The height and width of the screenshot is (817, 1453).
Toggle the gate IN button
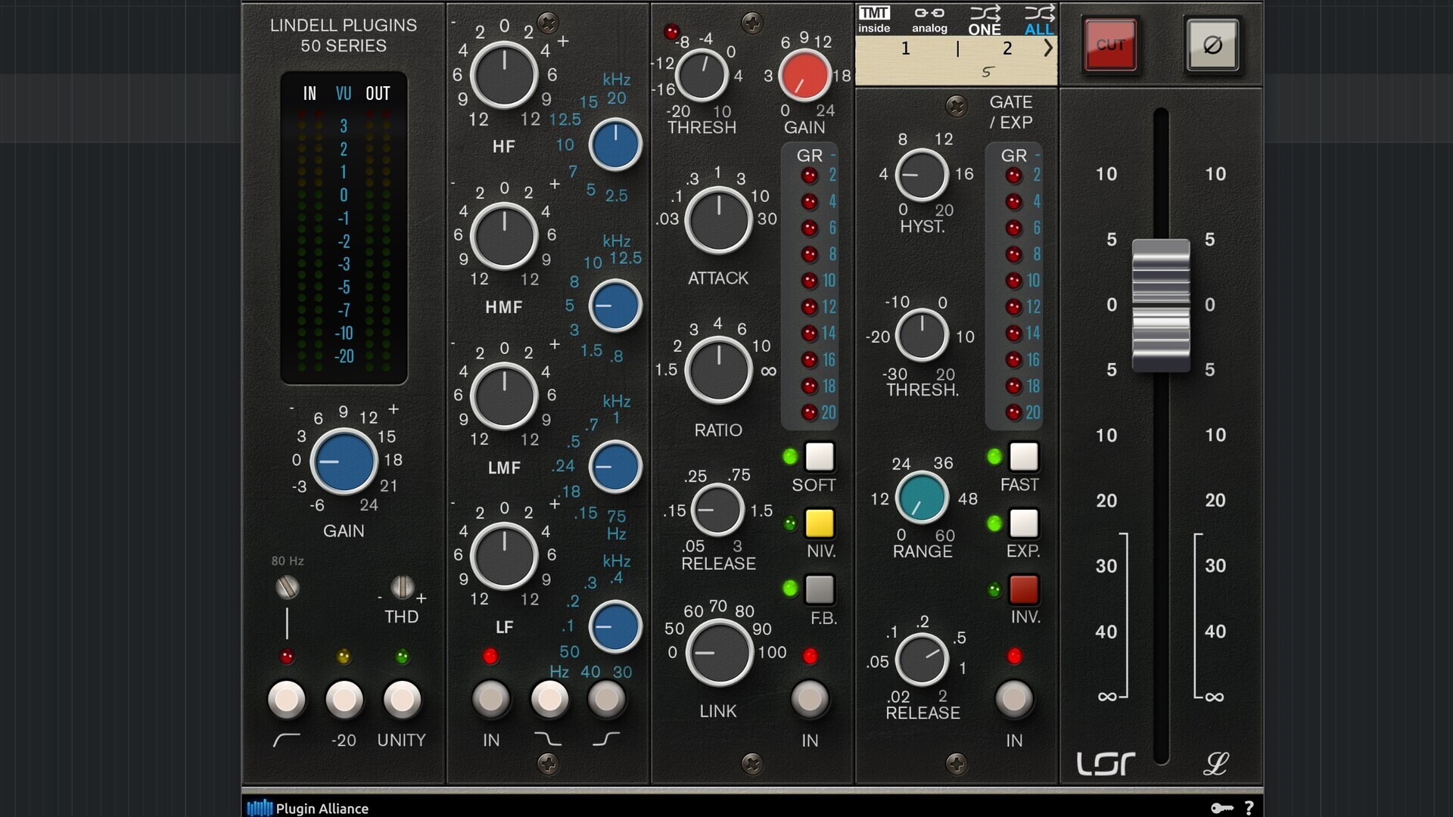(1014, 700)
